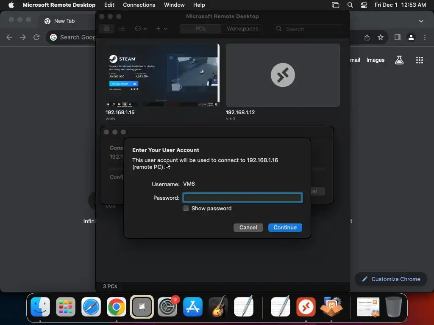Open the Help menu
The image size is (434, 325).
tap(199, 5)
